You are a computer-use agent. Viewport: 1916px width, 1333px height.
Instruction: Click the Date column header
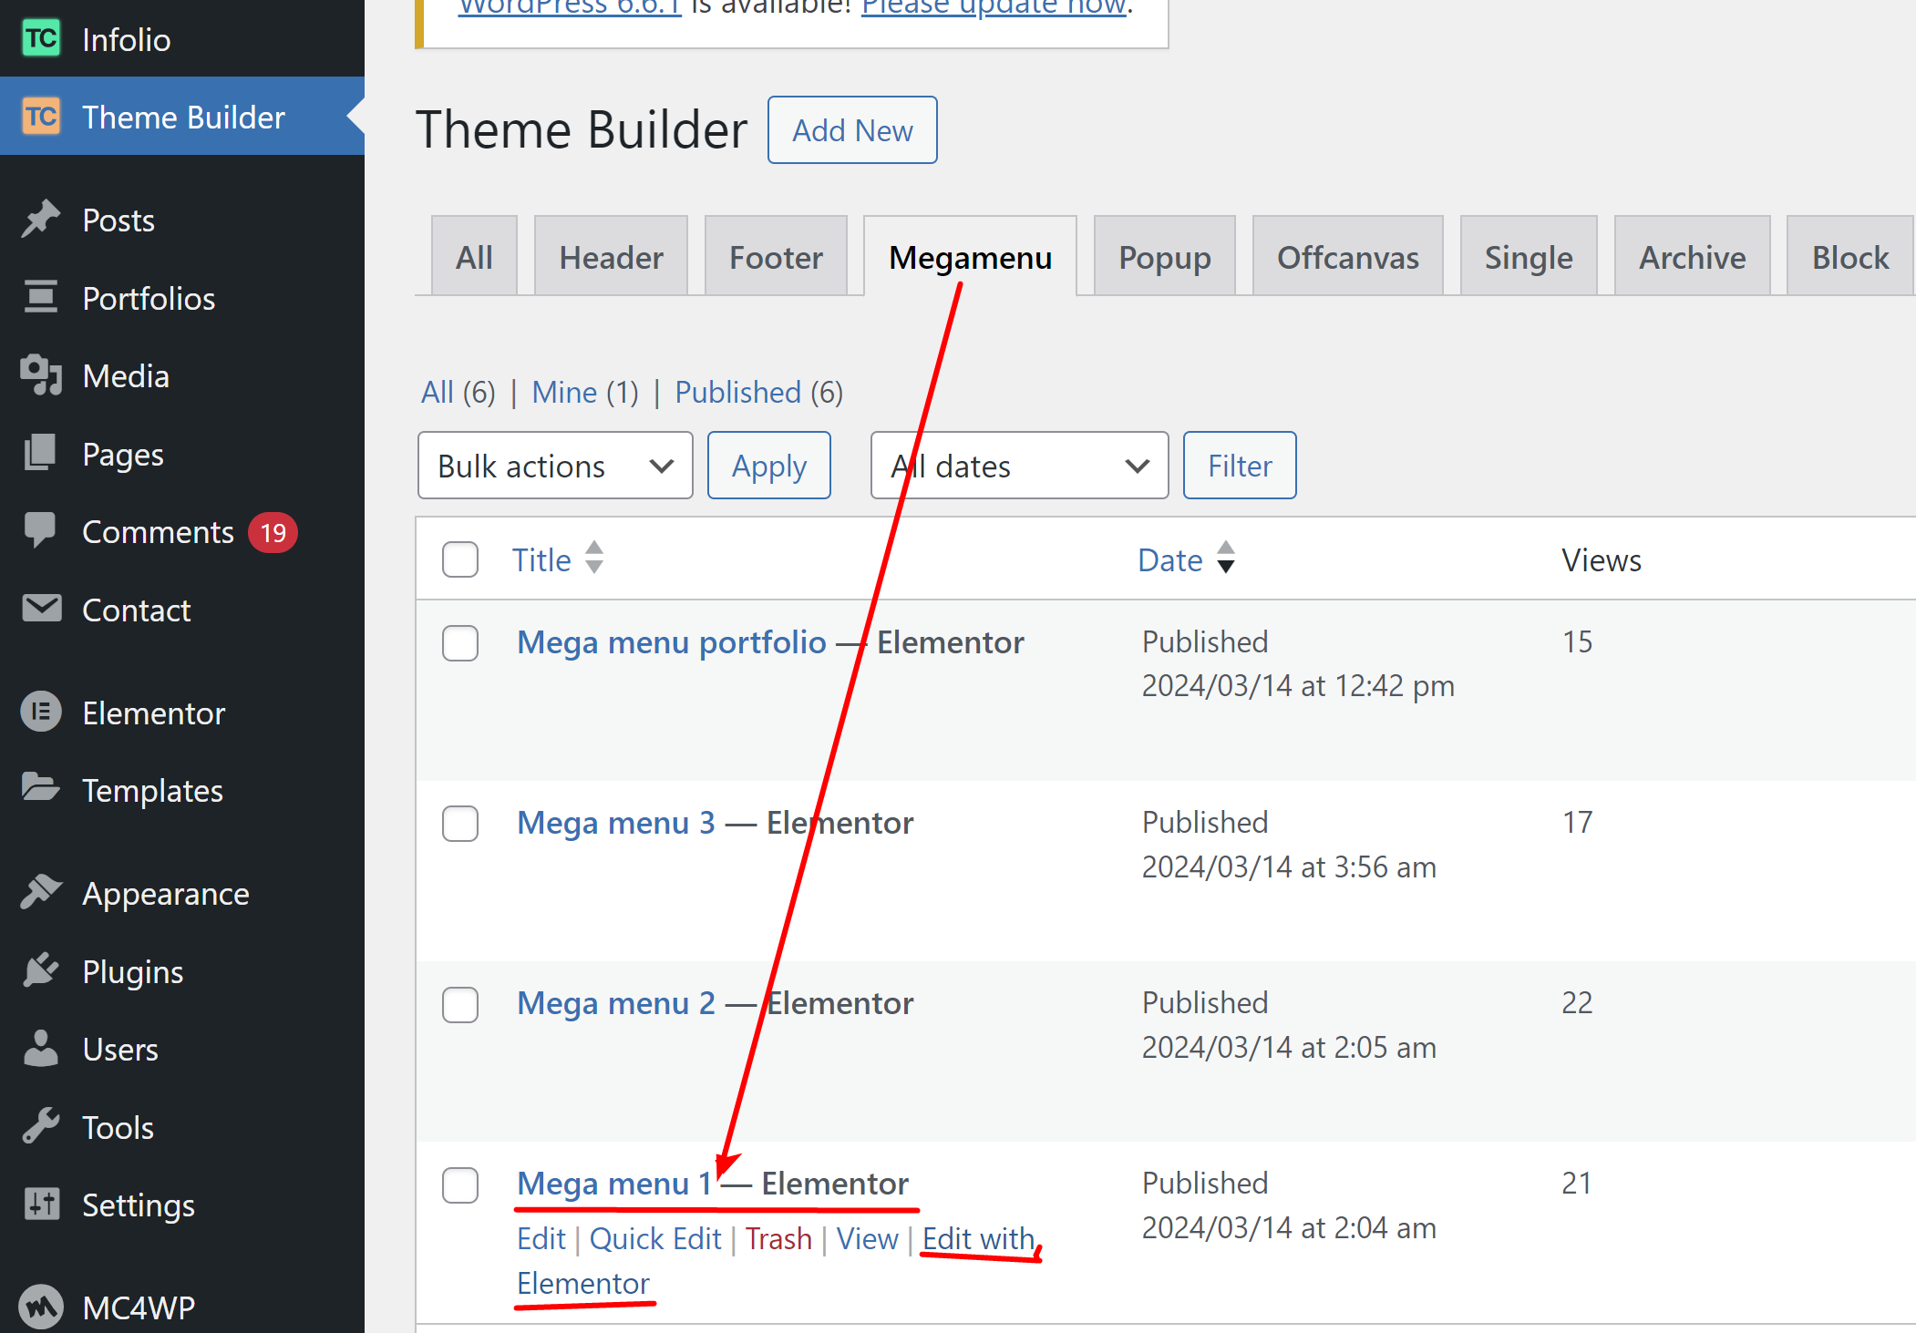(x=1170, y=559)
